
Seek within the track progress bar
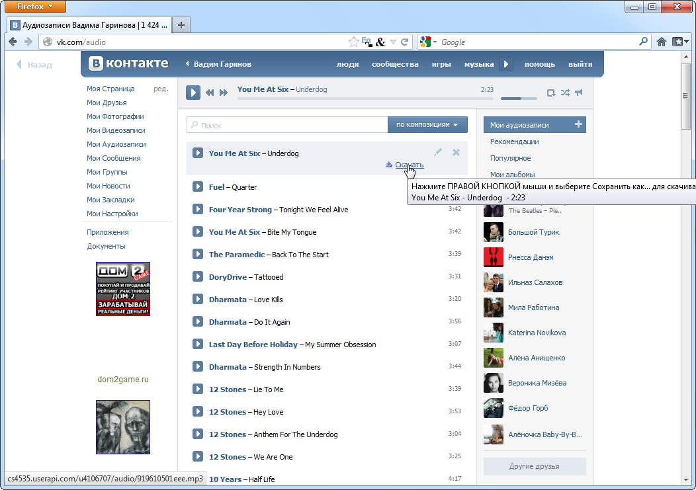365,98
